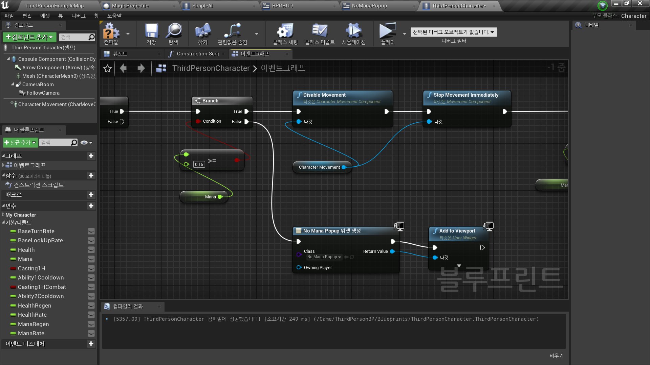Image resolution: width=650 pixels, height=365 pixels.
Task: Open Find in Blueprint binoculars icon
Action: tap(203, 31)
